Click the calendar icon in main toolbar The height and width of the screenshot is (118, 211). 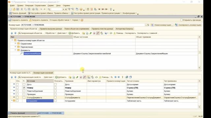tap(92, 9)
